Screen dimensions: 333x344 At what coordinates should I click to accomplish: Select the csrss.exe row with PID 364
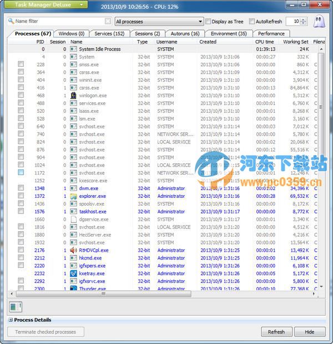[x=163, y=72]
